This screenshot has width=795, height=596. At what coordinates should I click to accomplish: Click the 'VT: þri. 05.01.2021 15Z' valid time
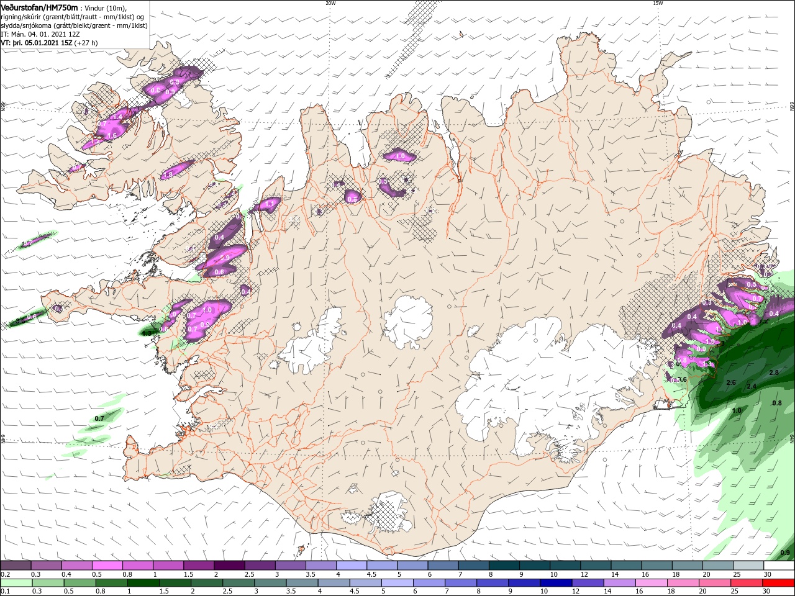pyautogui.click(x=37, y=43)
